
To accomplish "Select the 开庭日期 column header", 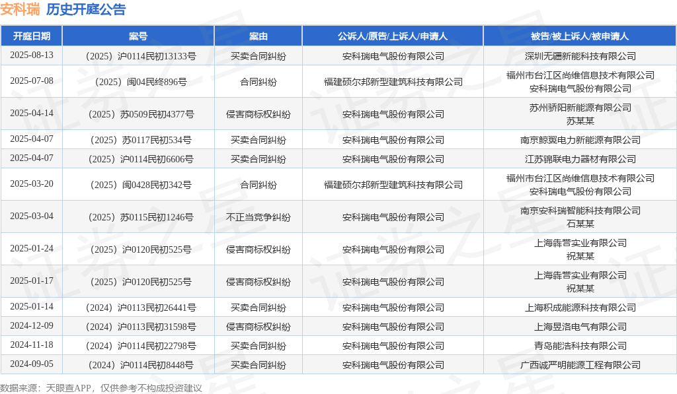I will pyautogui.click(x=32, y=36).
